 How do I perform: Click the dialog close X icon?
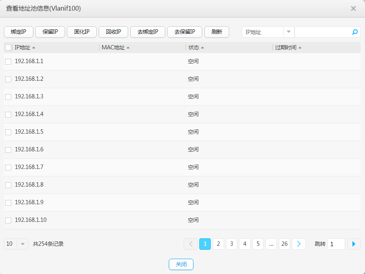(x=353, y=8)
